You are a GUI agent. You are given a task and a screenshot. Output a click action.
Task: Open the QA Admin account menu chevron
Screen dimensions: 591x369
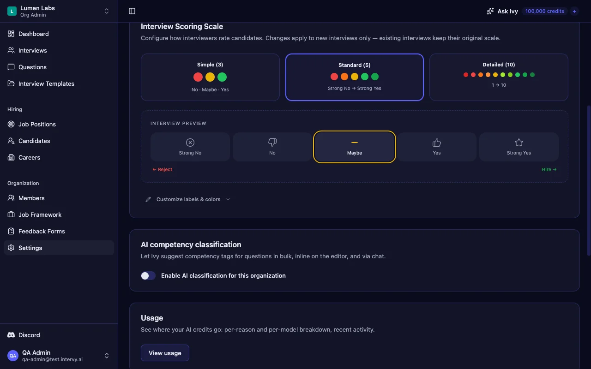(x=107, y=356)
